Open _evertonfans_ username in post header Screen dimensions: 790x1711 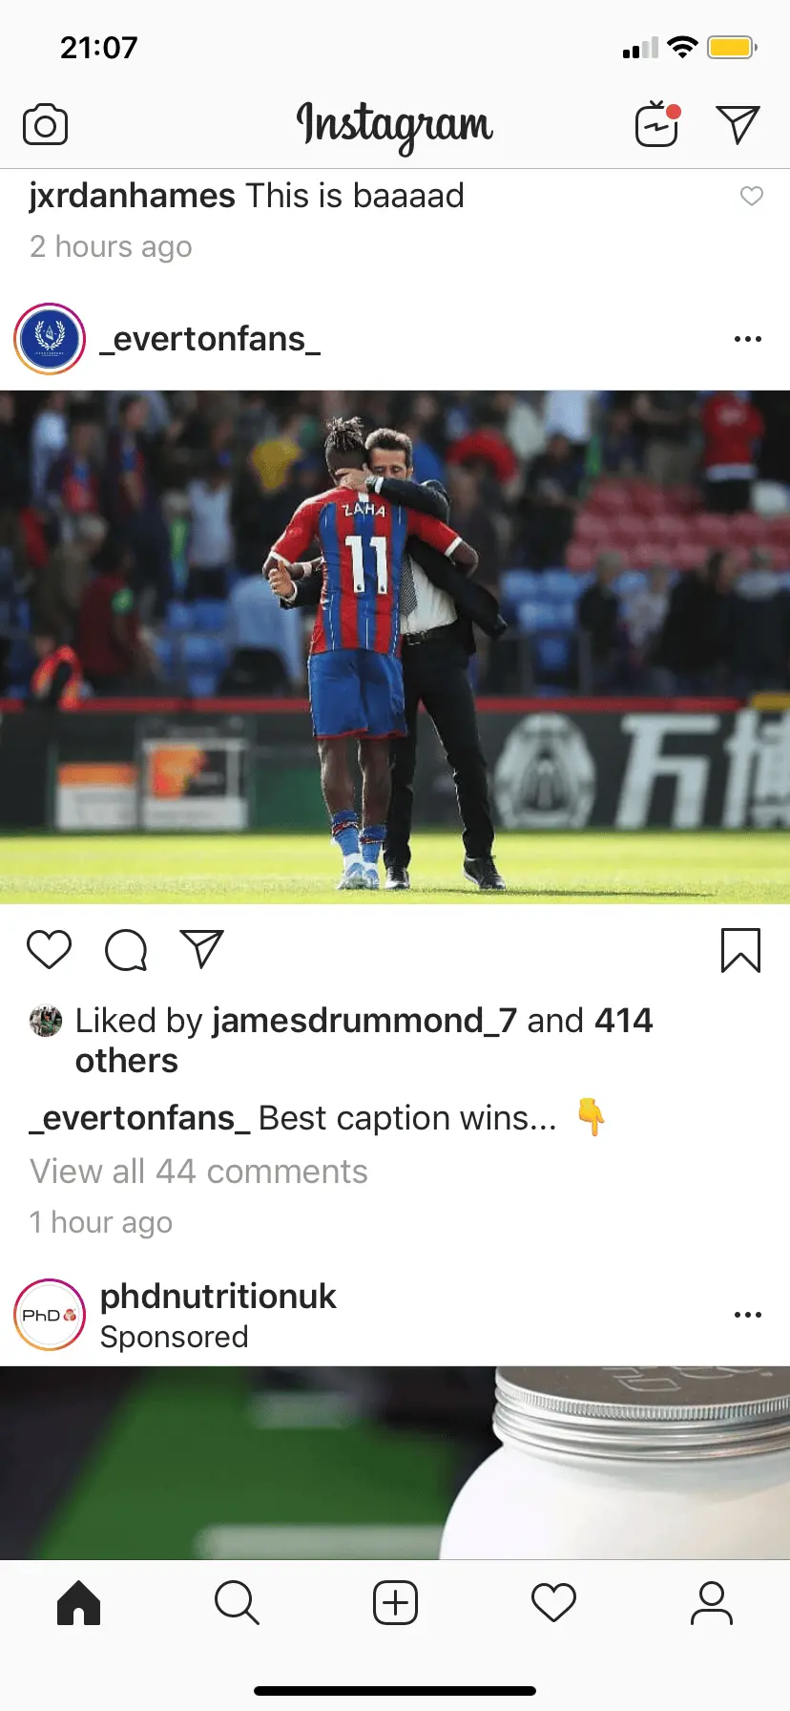click(x=210, y=339)
